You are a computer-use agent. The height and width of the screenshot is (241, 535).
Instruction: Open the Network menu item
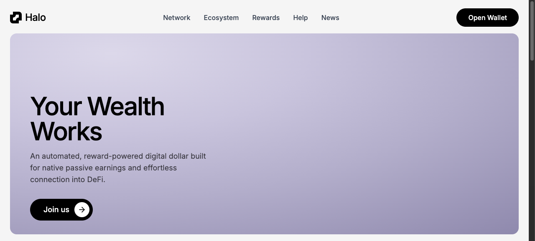176,18
